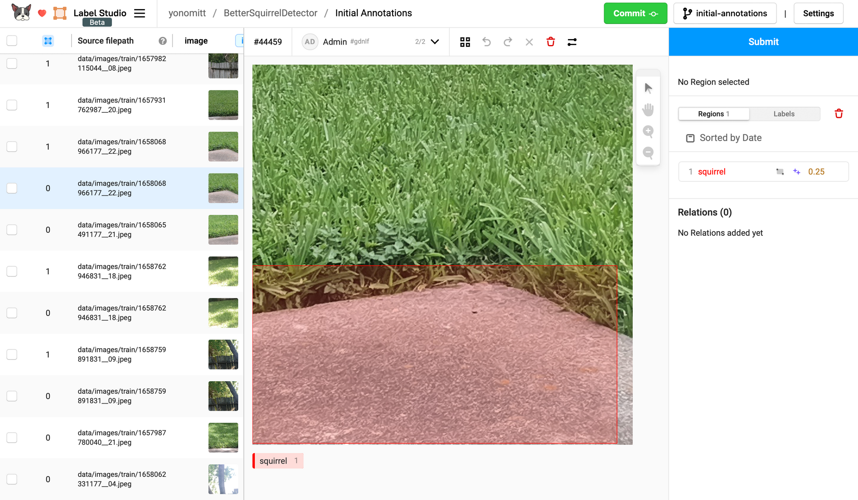Click Initial Annotations breadcrumb
Screen dimensions: 858x500
pos(374,13)
